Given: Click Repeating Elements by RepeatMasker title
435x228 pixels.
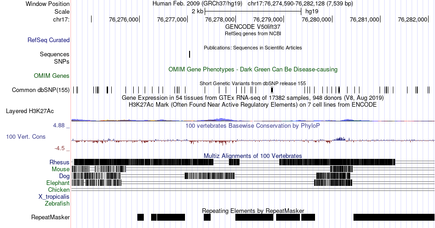Looking at the screenshot, I should click(x=253, y=211).
